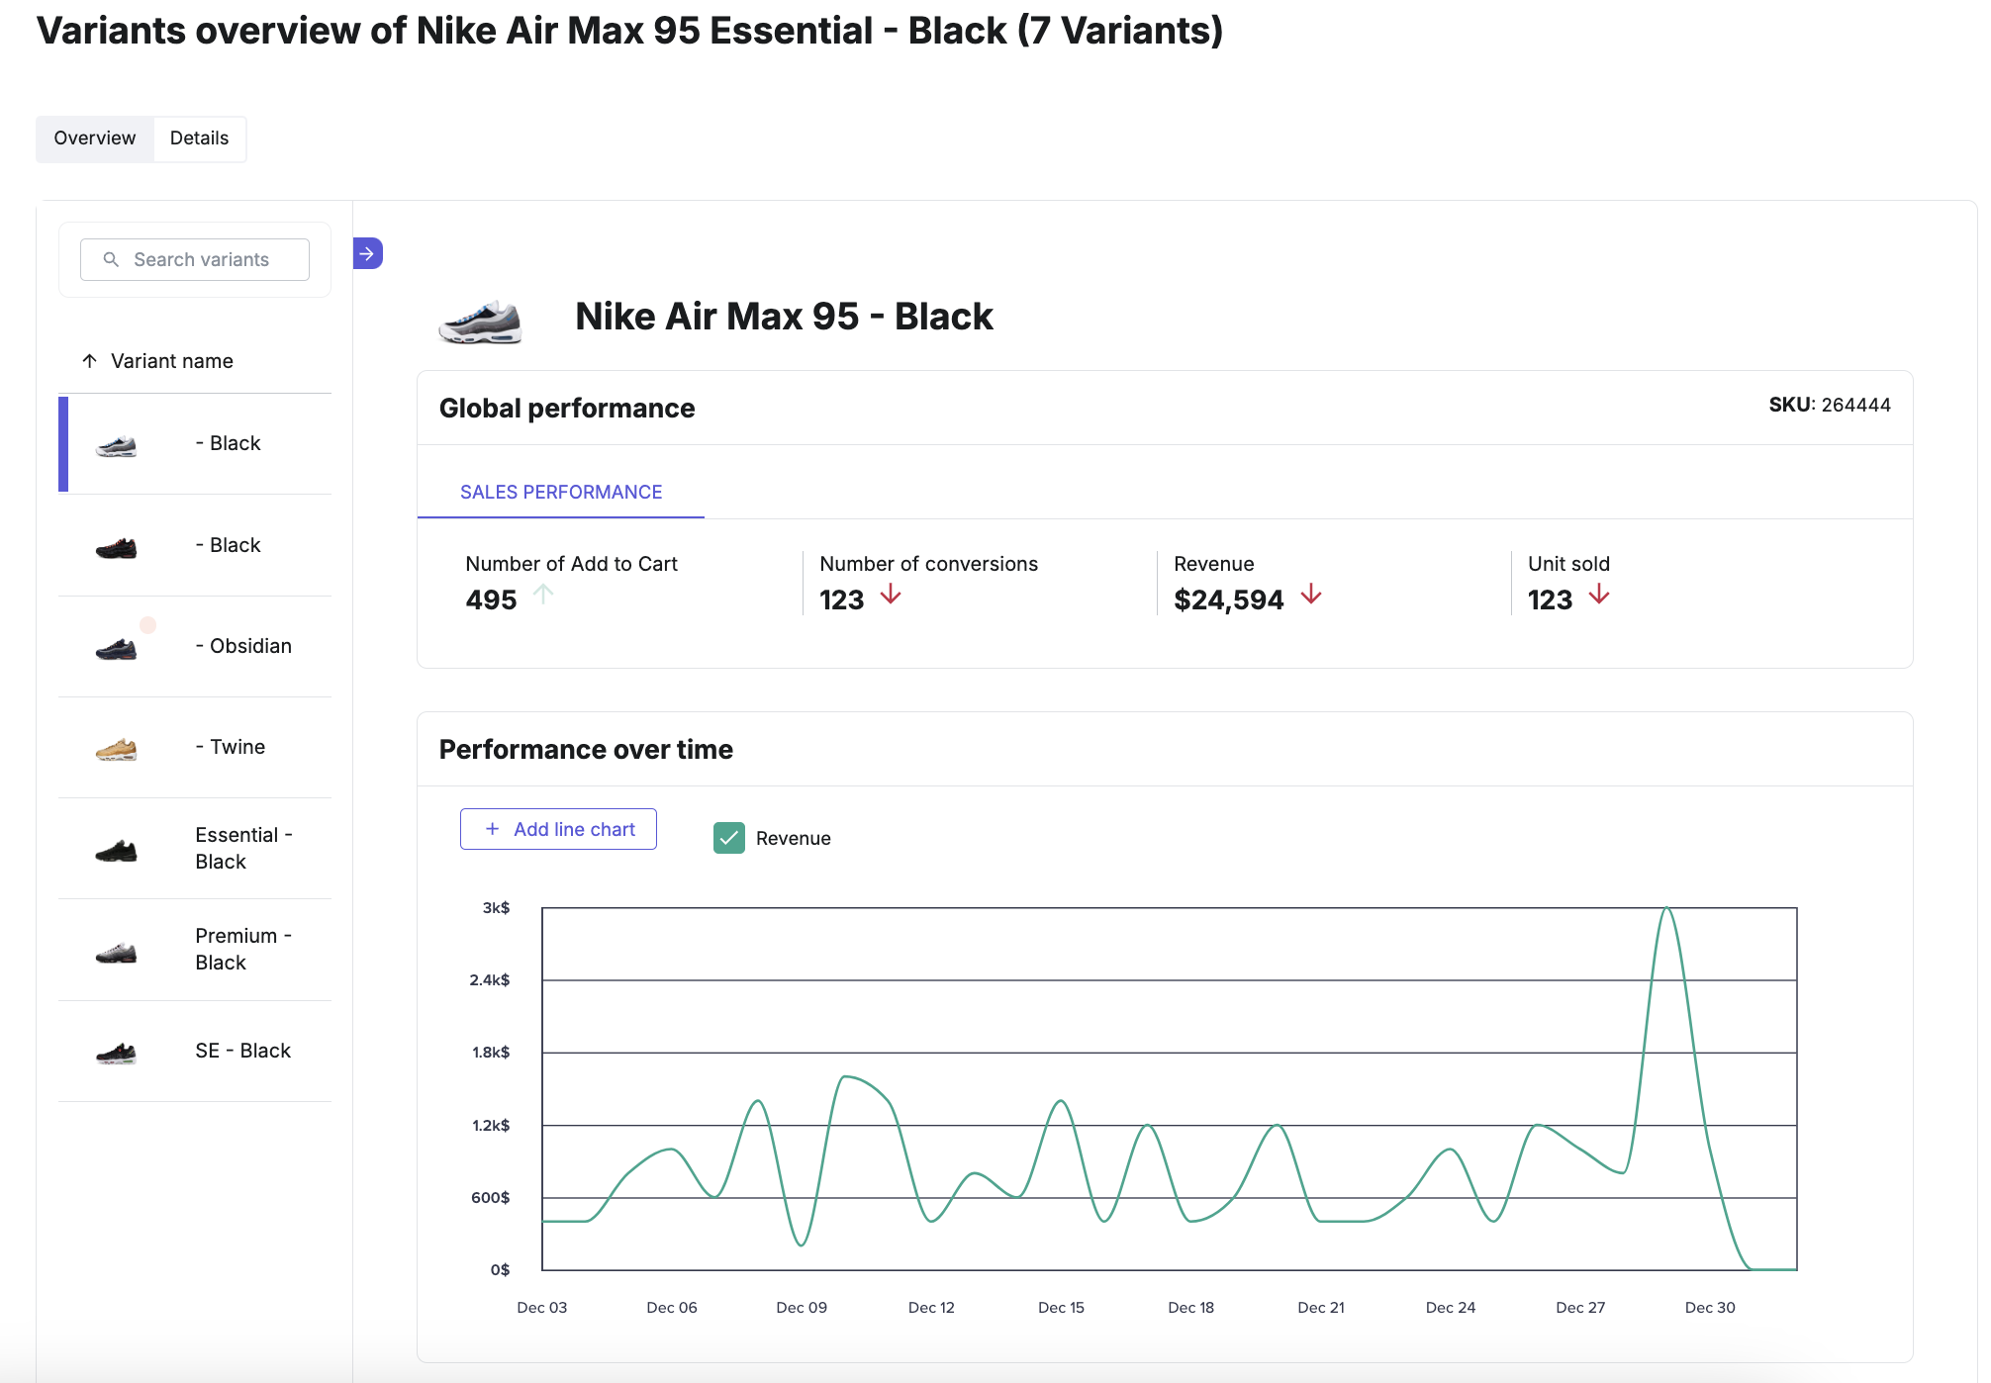Click the Nike Air Max 95 header image

coord(480,322)
